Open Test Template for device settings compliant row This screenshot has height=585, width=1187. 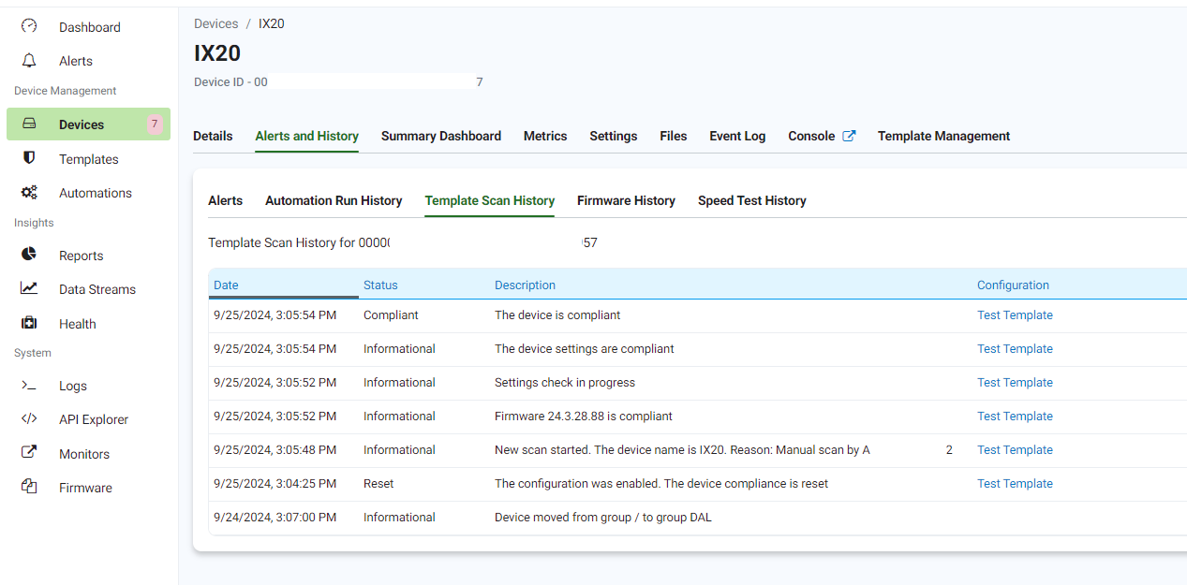pos(1015,348)
